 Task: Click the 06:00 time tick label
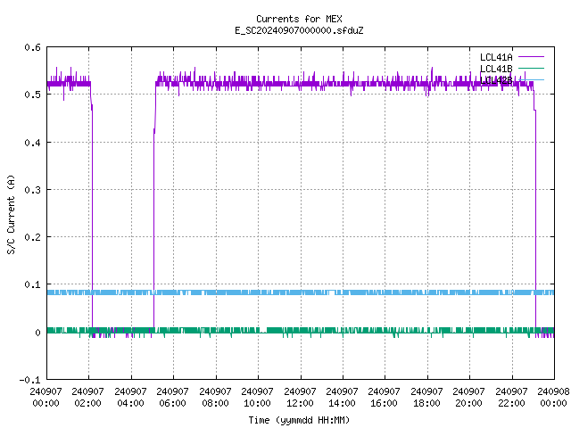coord(172,403)
